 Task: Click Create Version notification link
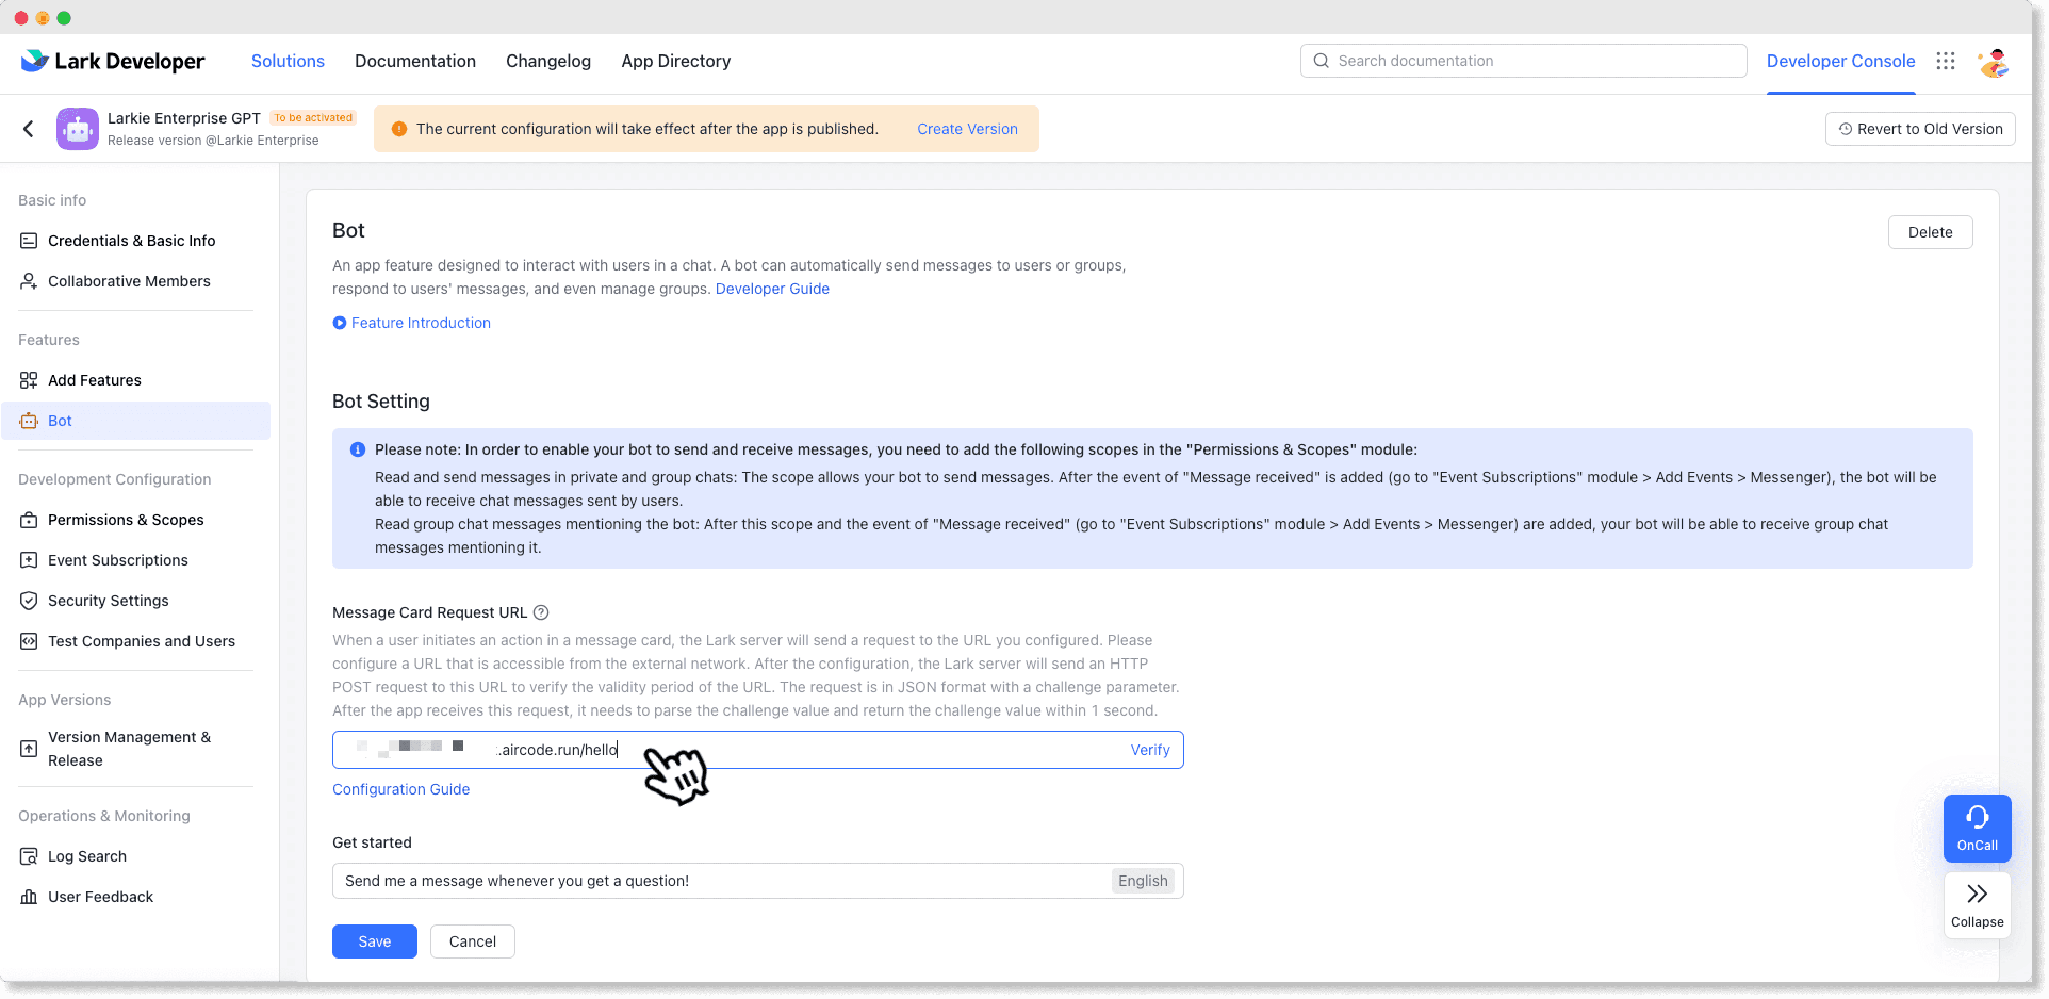pos(967,129)
